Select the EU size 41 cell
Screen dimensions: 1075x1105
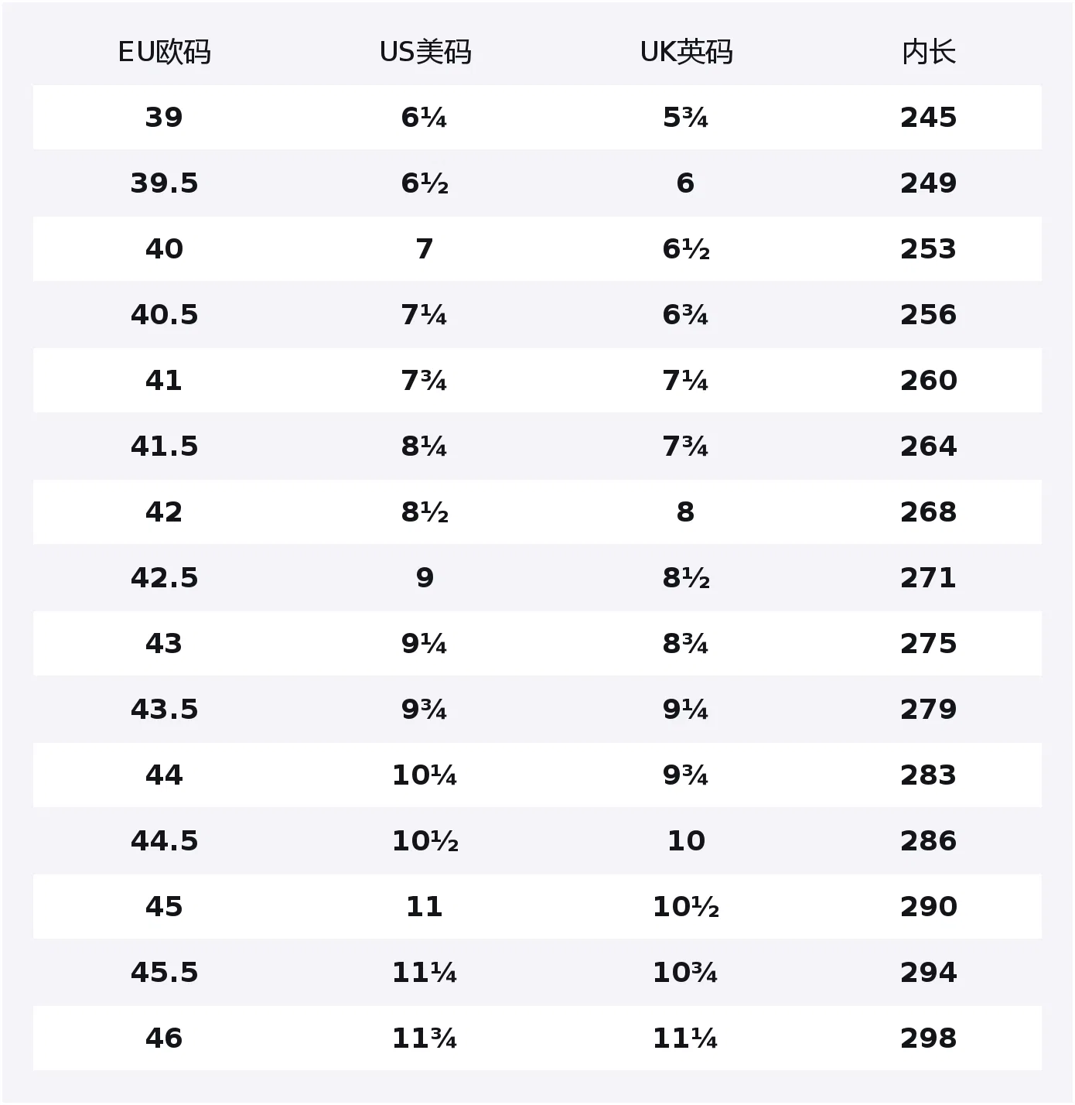tap(164, 381)
